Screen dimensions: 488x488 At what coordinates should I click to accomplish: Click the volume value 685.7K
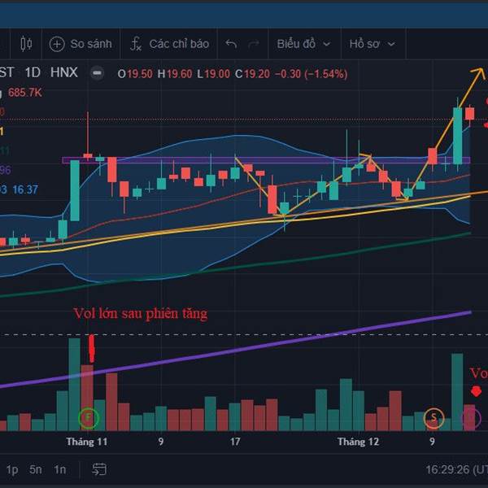point(25,93)
